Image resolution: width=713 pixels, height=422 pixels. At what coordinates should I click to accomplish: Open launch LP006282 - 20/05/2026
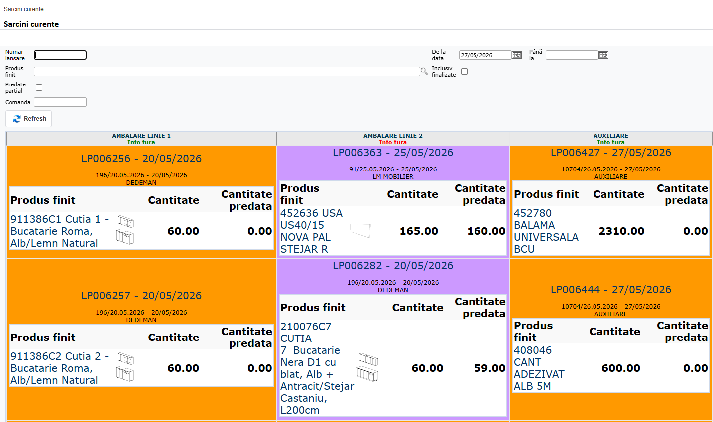point(393,266)
